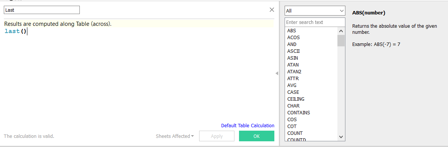Select ABS in the function list

click(291, 30)
